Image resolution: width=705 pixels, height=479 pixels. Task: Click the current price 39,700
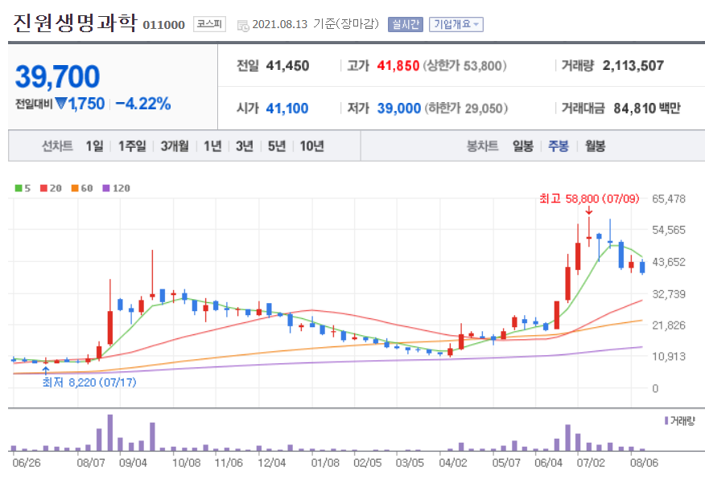pyautogui.click(x=58, y=76)
